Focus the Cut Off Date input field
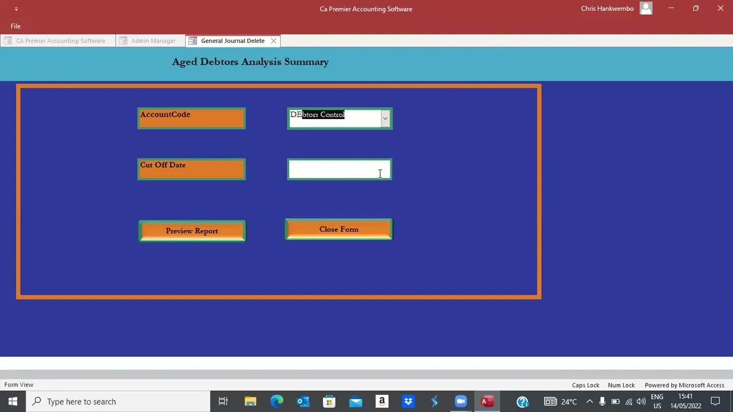 click(x=340, y=169)
